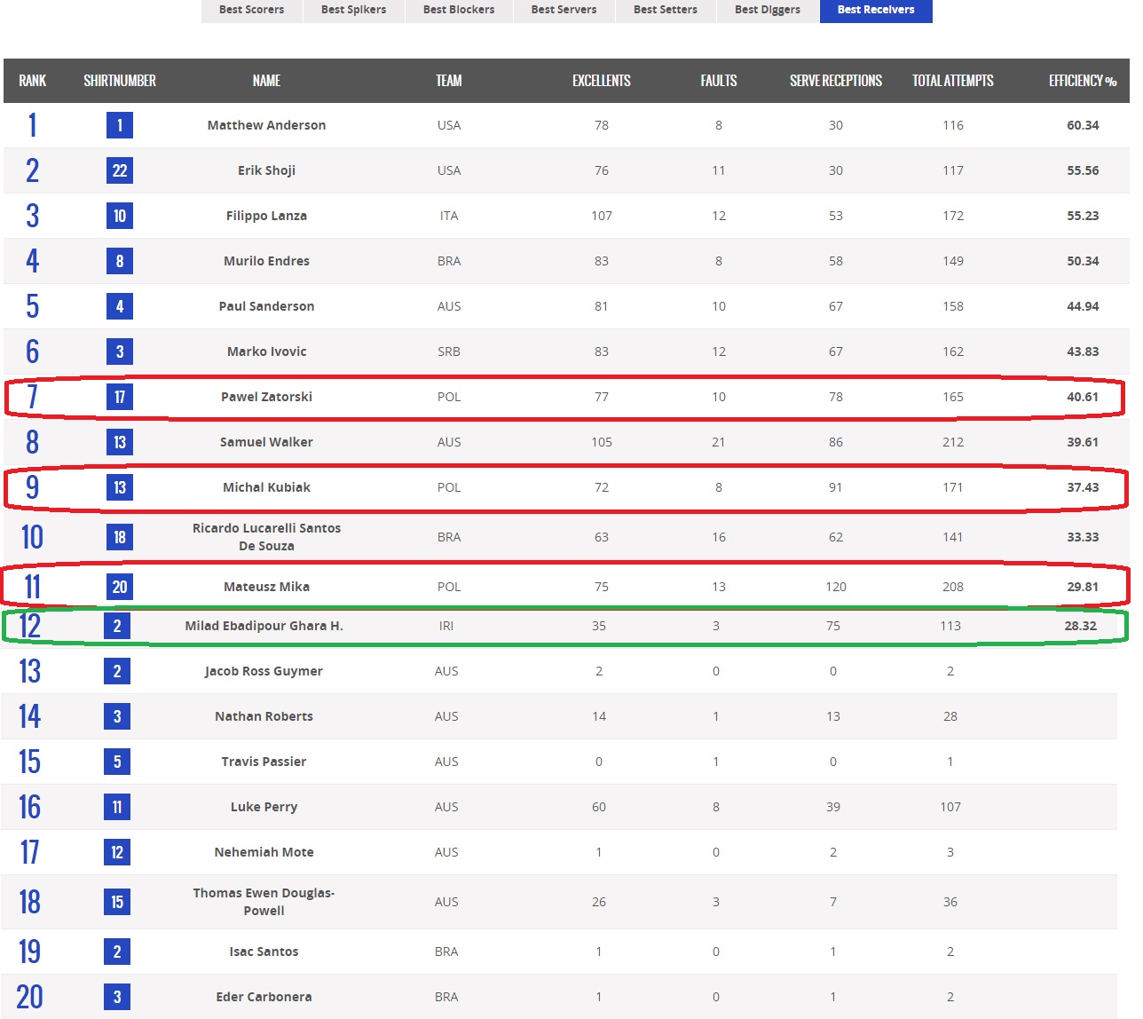Click Erik Shoji's shirt number 22 badge
The image size is (1143, 1019).
(120, 170)
